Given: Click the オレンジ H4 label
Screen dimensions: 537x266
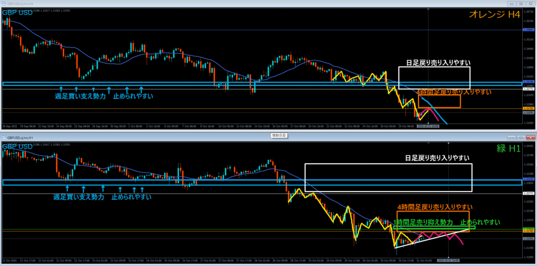Looking at the screenshot, I should tap(494, 14).
